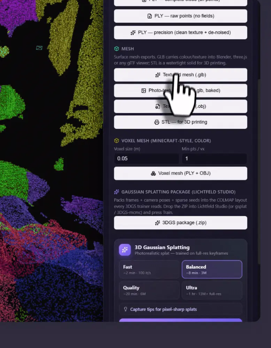The width and height of the screenshot is (271, 348).
Task: Click the sparkle icon on PLY precision button
Action: (x=133, y=33)
